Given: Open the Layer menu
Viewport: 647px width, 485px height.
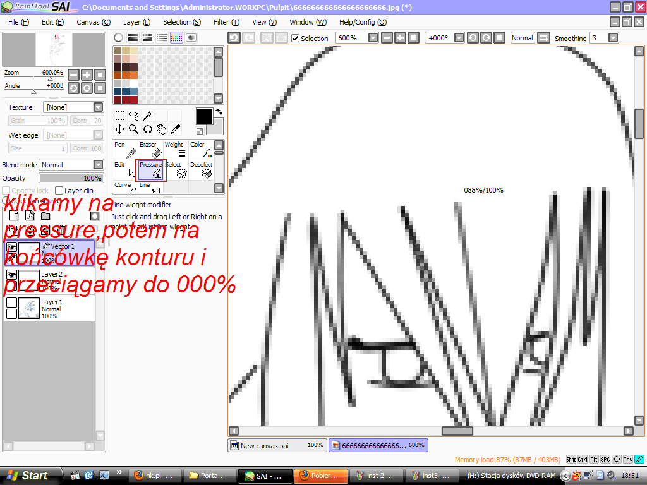Looking at the screenshot, I should coord(136,22).
